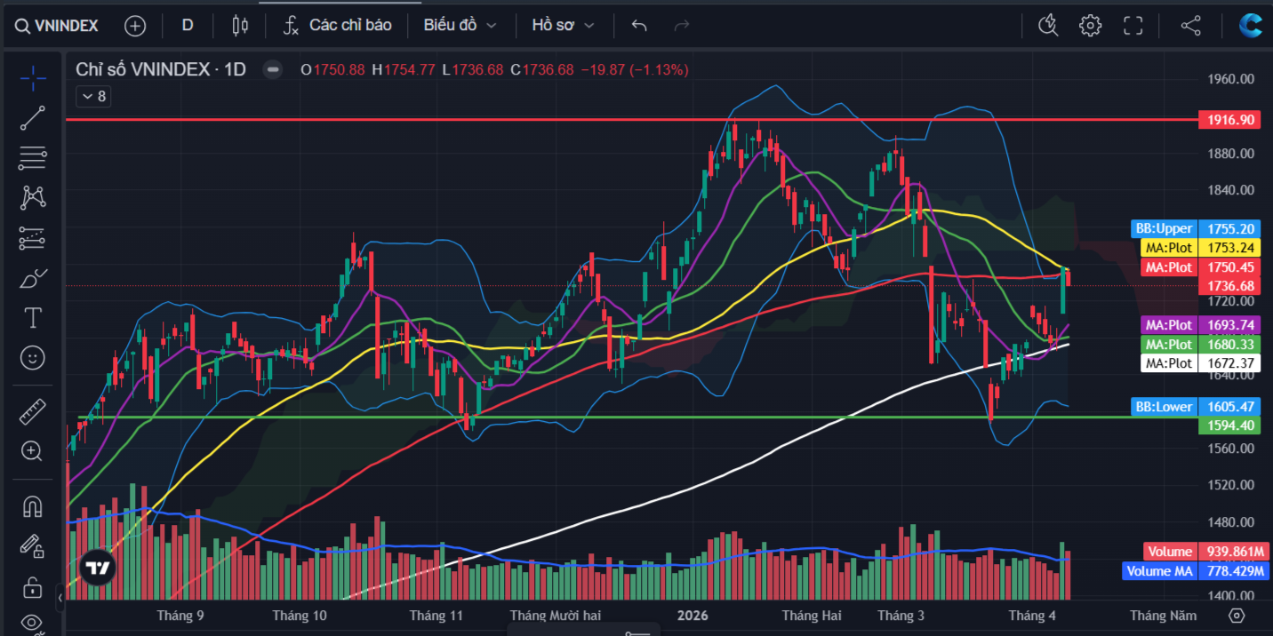Image resolution: width=1273 pixels, height=636 pixels.
Task: Open the Hồ sơ dropdown menu
Action: point(563,26)
